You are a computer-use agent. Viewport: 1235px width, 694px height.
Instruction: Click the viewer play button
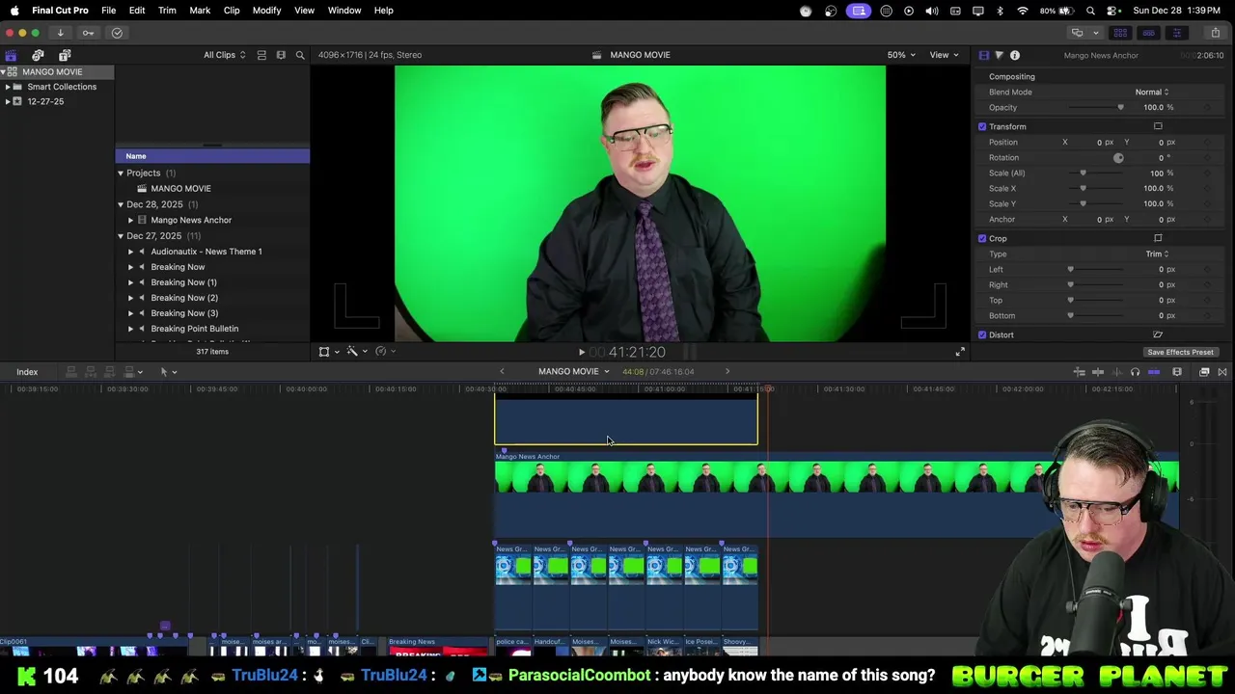[x=581, y=353]
